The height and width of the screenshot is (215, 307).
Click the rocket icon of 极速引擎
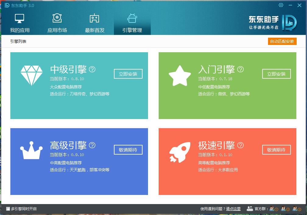pos(180,152)
